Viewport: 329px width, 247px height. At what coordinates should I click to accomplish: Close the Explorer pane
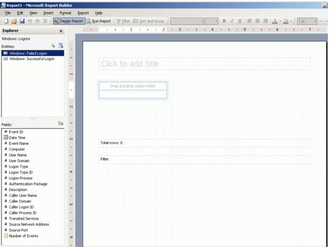point(61,31)
